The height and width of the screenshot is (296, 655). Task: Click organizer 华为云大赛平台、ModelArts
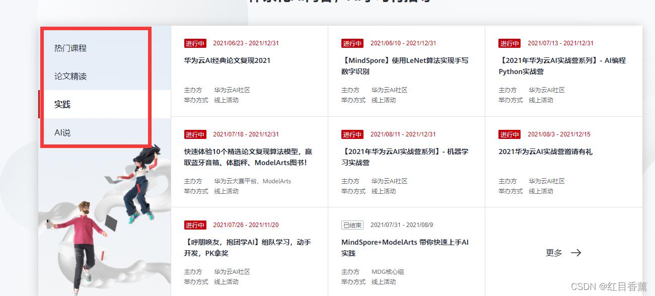(253, 181)
